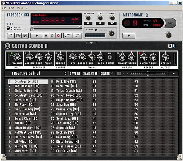Set the Loop In point
The height and width of the screenshot is (161, 183).
pyautogui.click(x=68, y=36)
